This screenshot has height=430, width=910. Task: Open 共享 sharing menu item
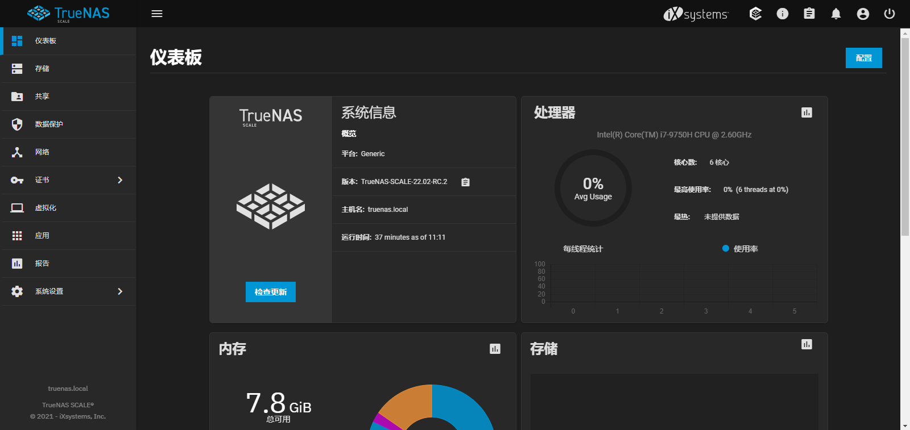point(68,97)
